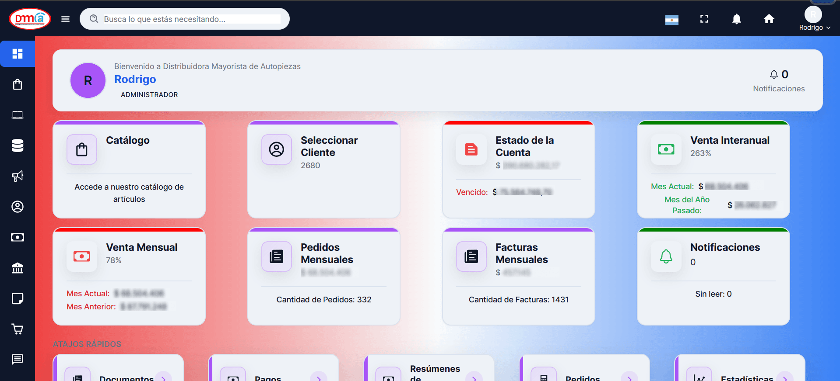This screenshot has height=381, width=840.
Task: Click the ATAJOS RÁPIDOS heading
Action: 87,344
